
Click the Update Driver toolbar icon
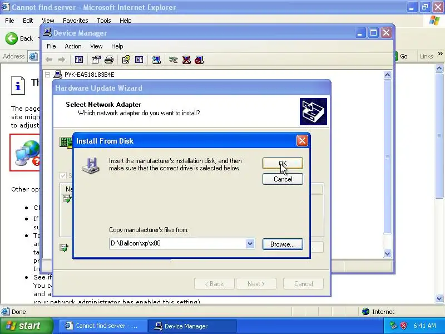[173, 60]
